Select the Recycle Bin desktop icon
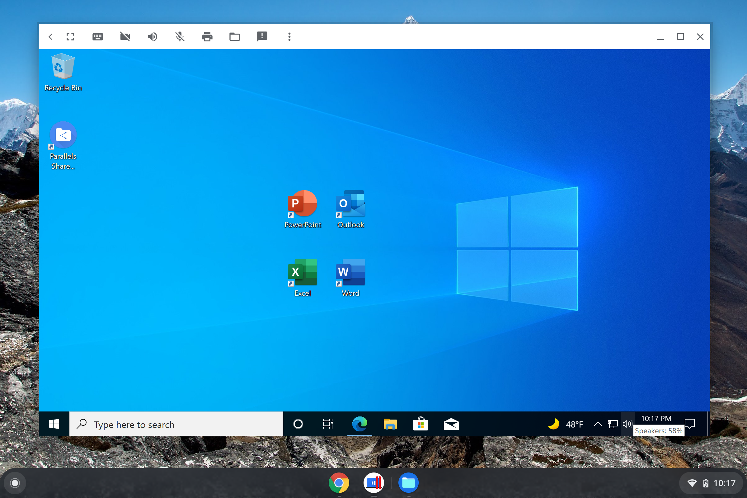Screen dimensions: 747x498 point(63,73)
